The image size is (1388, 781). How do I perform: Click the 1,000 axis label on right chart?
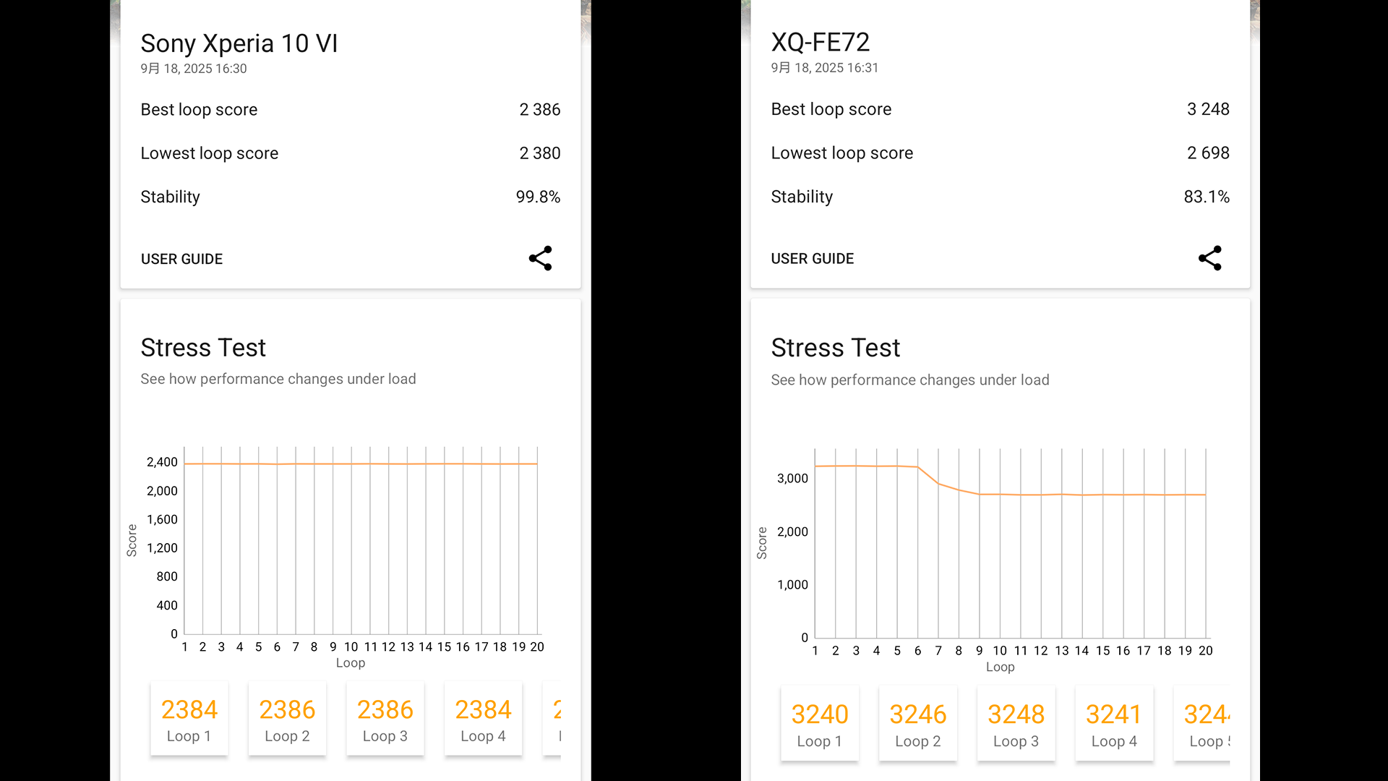(792, 584)
